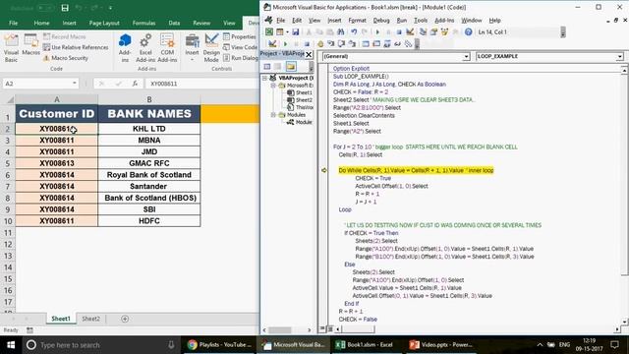
Task: Switch to Full Module View at code window bottom
Action: pos(330,329)
